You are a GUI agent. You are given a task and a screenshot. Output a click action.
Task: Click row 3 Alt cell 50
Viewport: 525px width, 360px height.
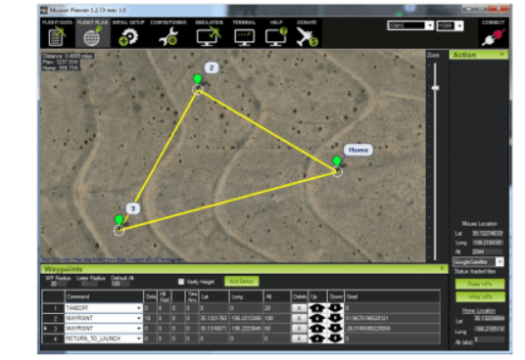[276, 329]
